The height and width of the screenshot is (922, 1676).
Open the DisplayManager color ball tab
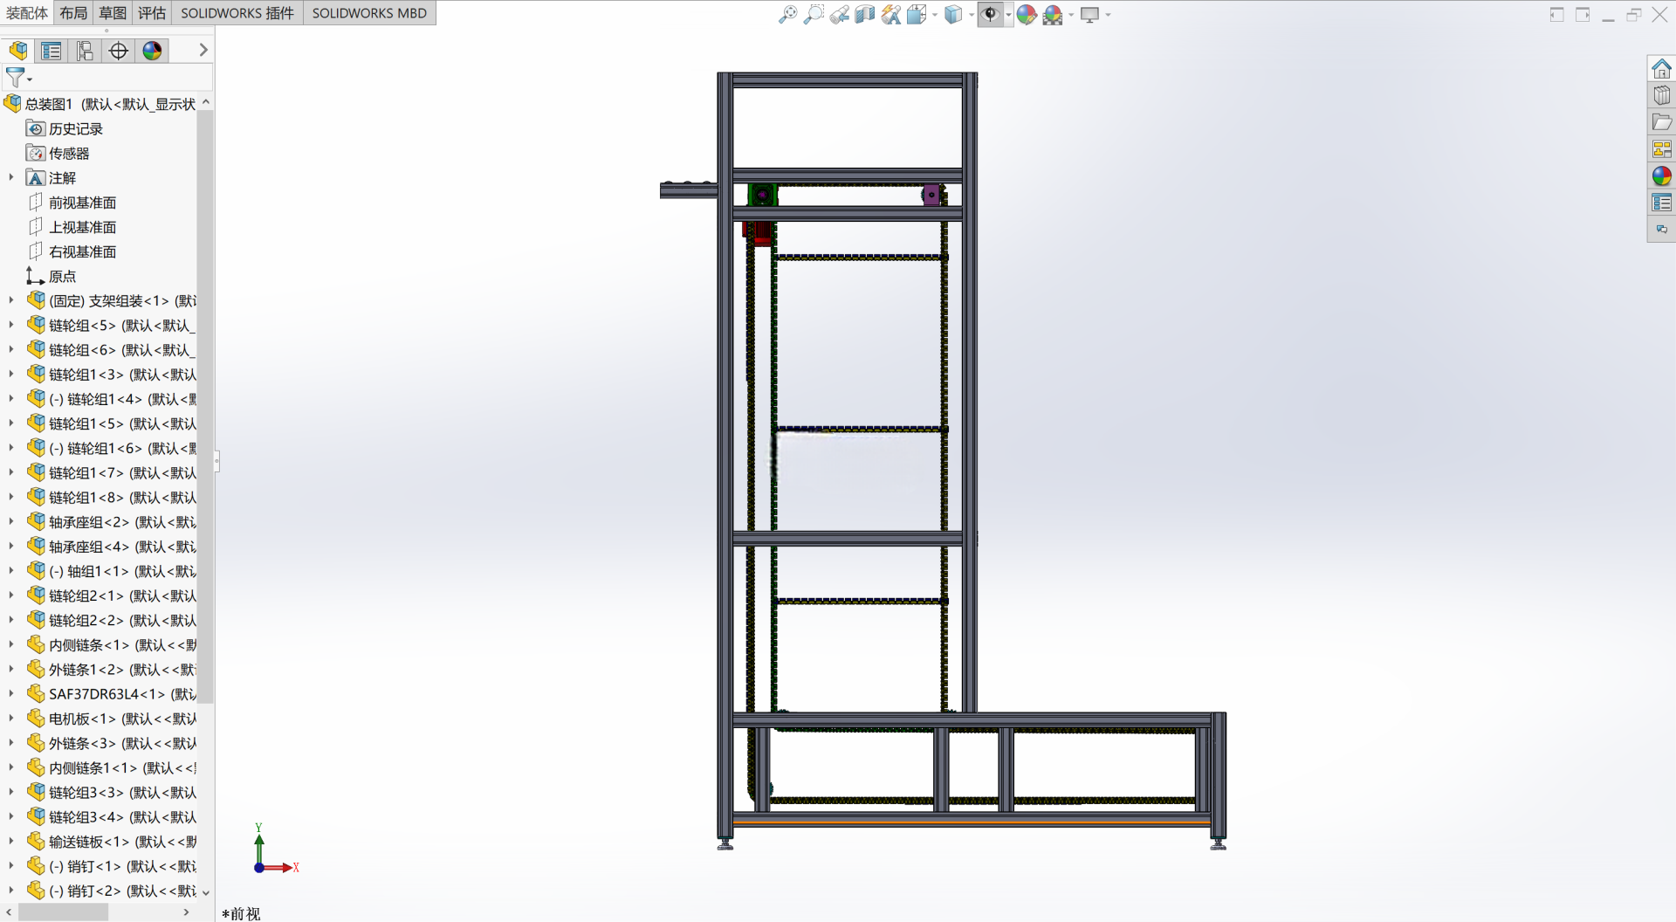coord(152,51)
